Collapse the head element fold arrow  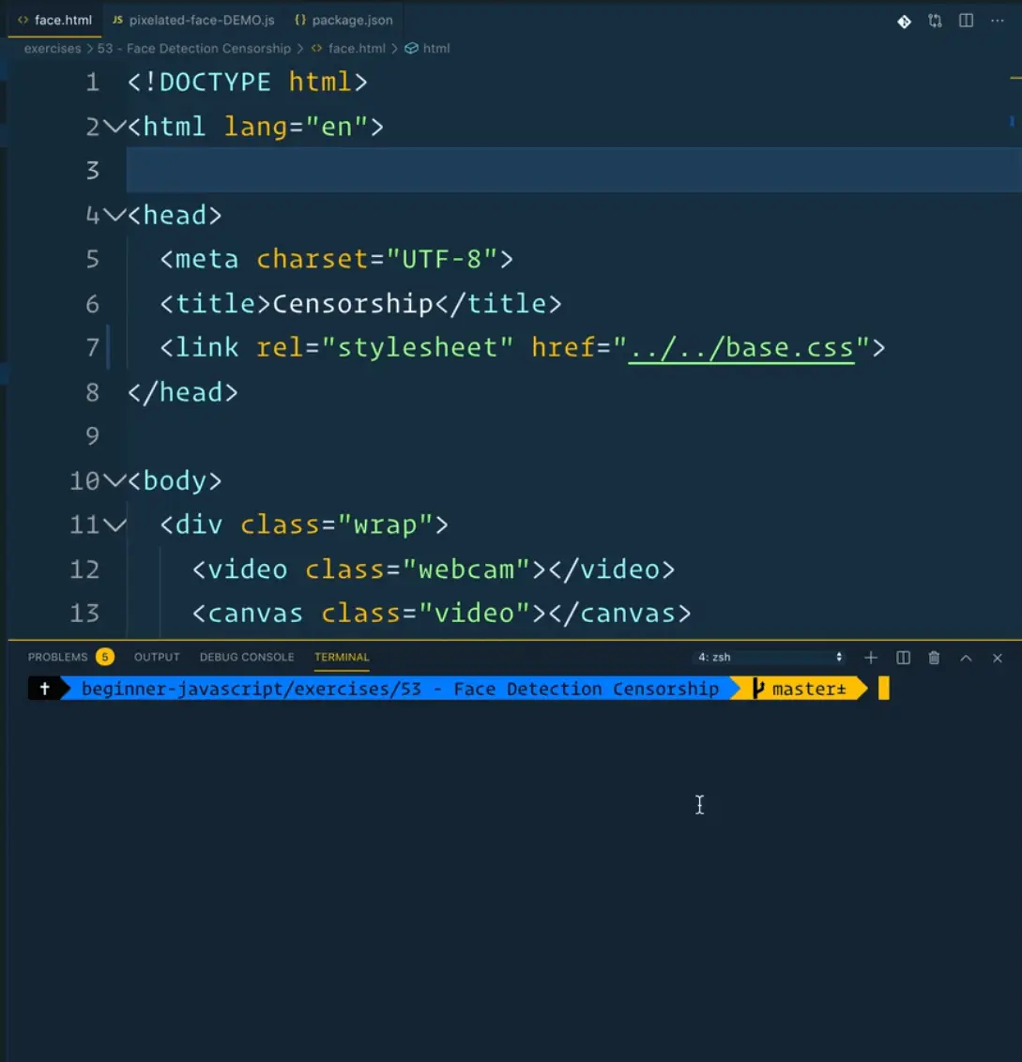pos(114,215)
